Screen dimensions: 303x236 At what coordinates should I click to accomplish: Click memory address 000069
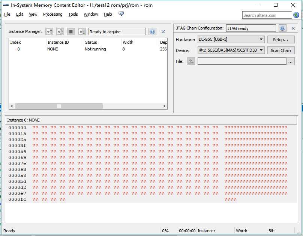tap(17, 157)
